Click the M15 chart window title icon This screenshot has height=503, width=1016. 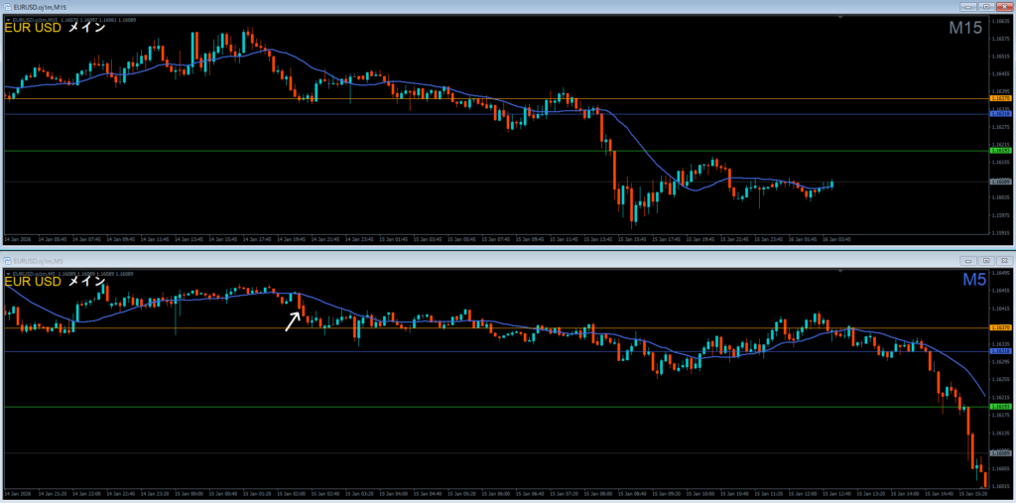6,6
